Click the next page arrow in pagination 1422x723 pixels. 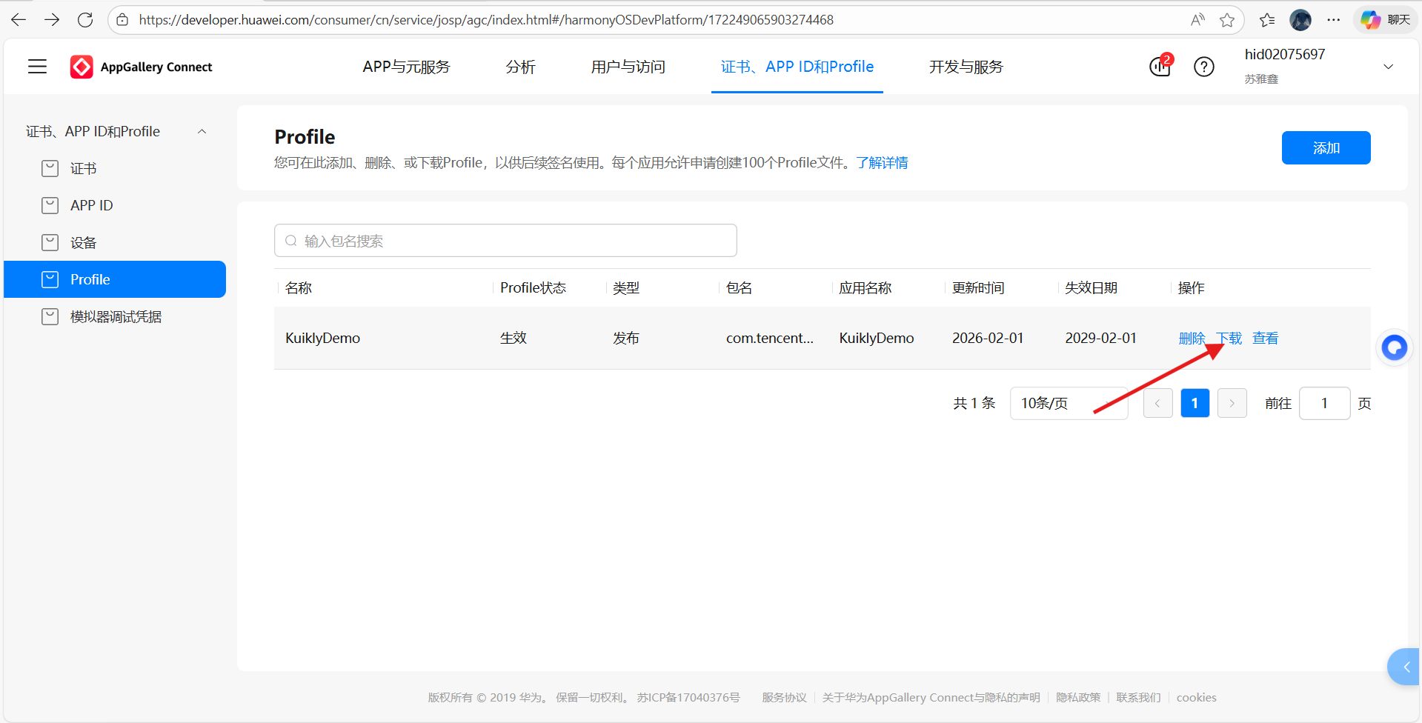pyautogui.click(x=1232, y=403)
